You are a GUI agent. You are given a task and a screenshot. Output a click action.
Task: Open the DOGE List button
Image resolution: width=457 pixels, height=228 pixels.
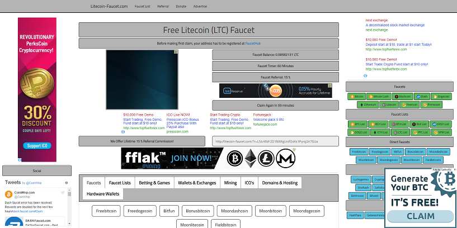[x=359, y=132]
